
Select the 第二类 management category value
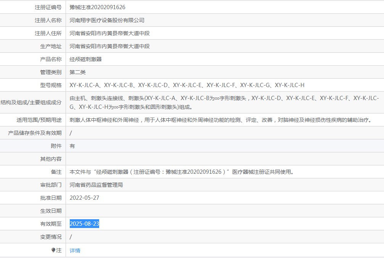pyautogui.click(x=78, y=72)
